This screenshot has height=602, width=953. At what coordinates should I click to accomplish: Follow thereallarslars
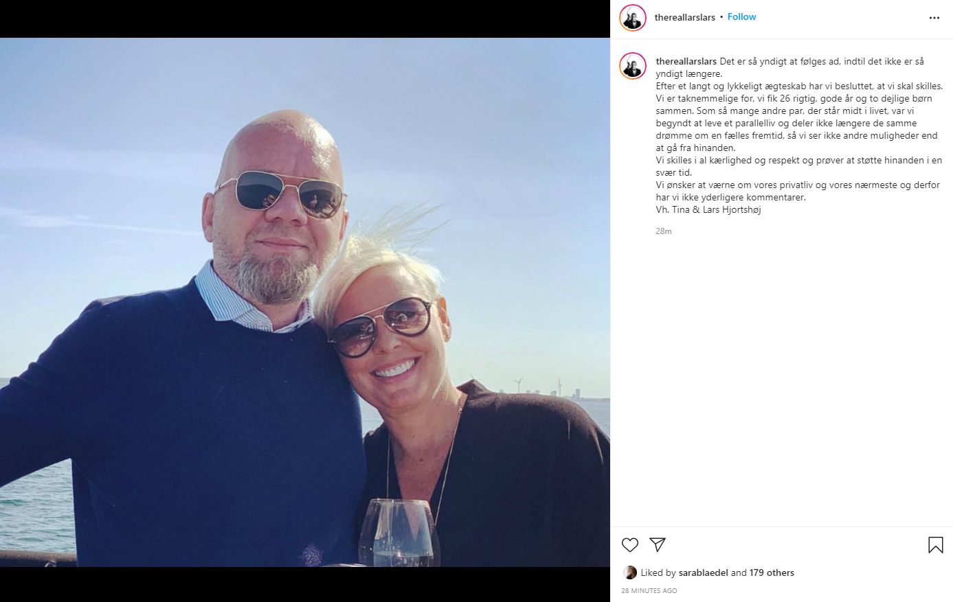(x=741, y=17)
